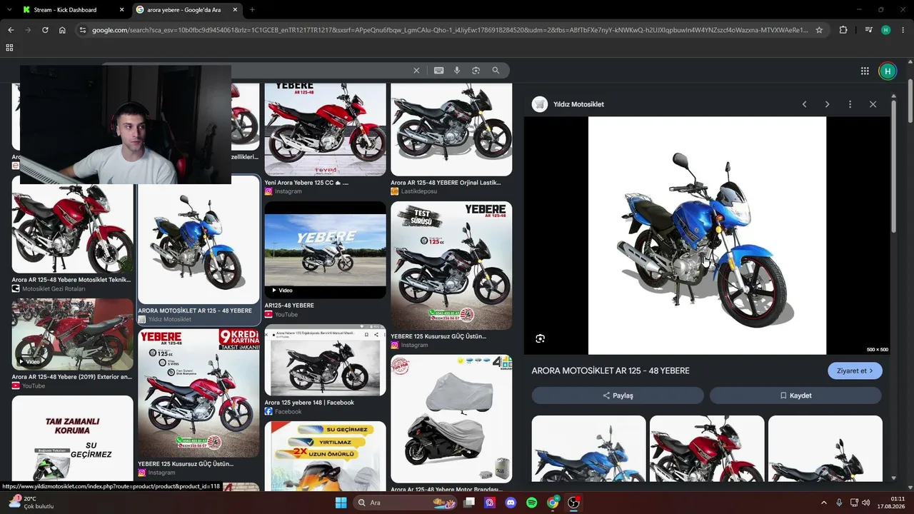
Task: Open the TAM ZAMANLI KORUMA cover result
Action: pyautogui.click(x=72, y=438)
